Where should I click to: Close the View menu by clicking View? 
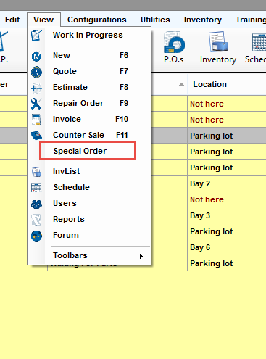coord(43,20)
